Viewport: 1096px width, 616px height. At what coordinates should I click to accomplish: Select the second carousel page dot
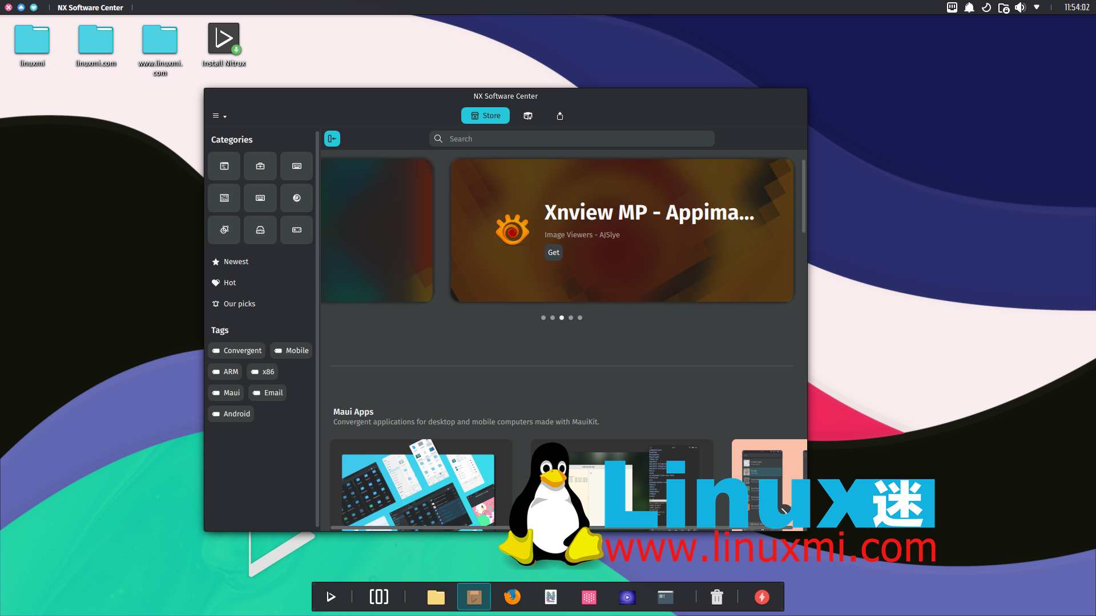[x=553, y=318]
